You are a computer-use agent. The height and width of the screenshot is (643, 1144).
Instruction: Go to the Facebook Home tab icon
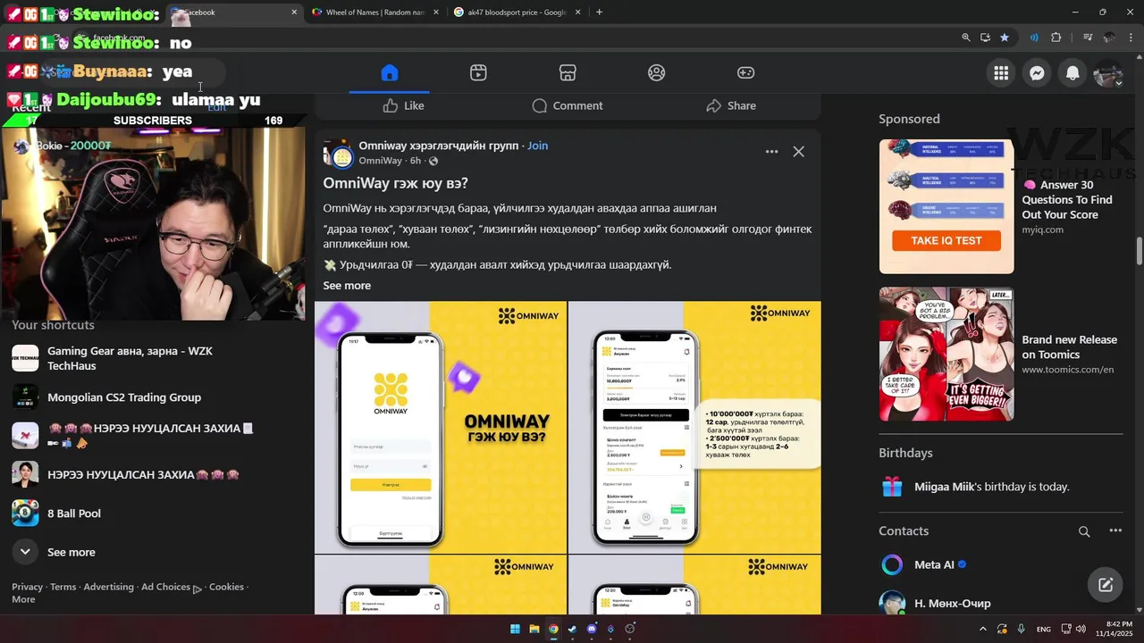pos(389,73)
